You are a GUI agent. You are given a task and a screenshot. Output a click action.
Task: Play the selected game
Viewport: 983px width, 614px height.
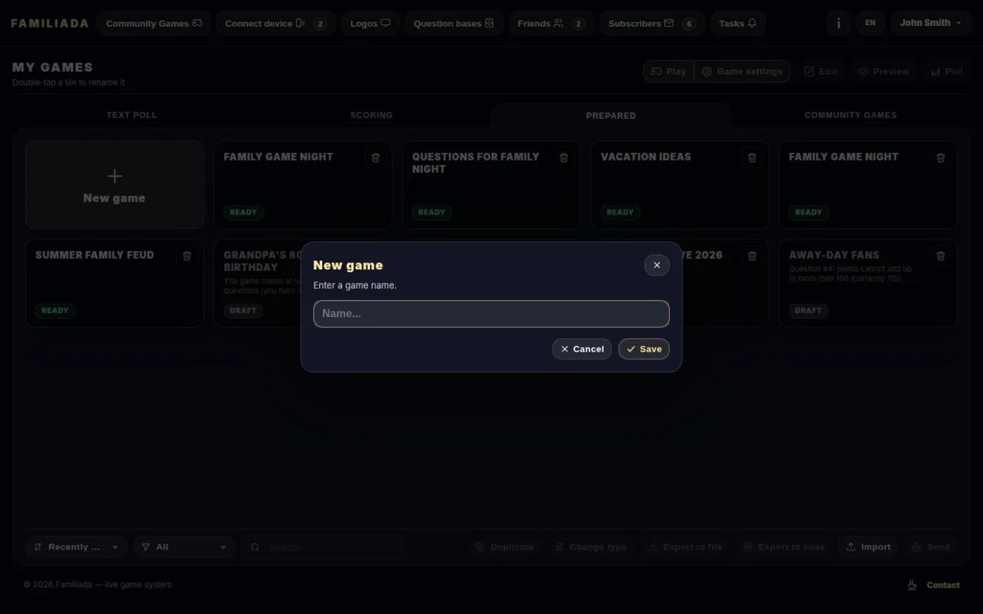668,72
